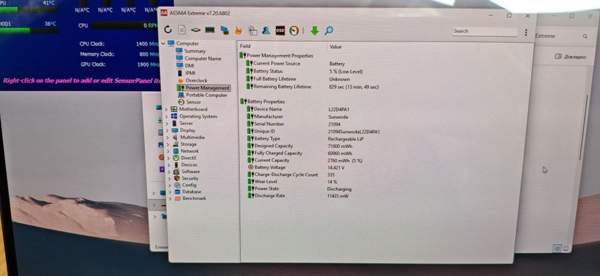Click the Докладно button in background window
The width and height of the screenshot is (600, 276).
(x=570, y=56)
